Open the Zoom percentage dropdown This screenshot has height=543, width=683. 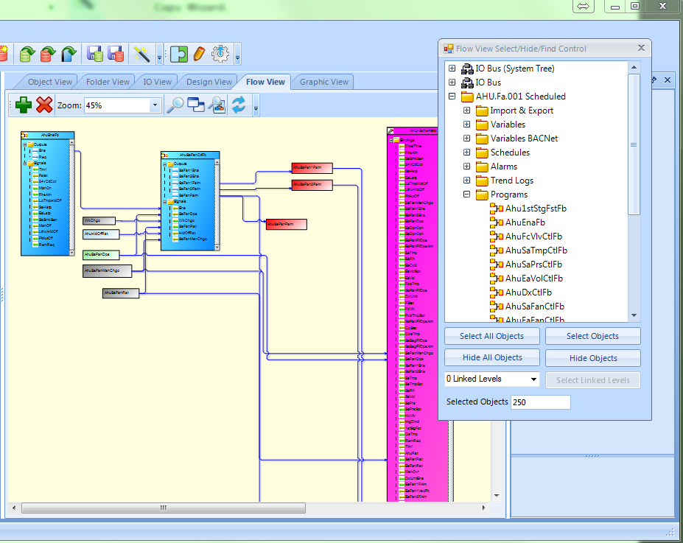154,105
